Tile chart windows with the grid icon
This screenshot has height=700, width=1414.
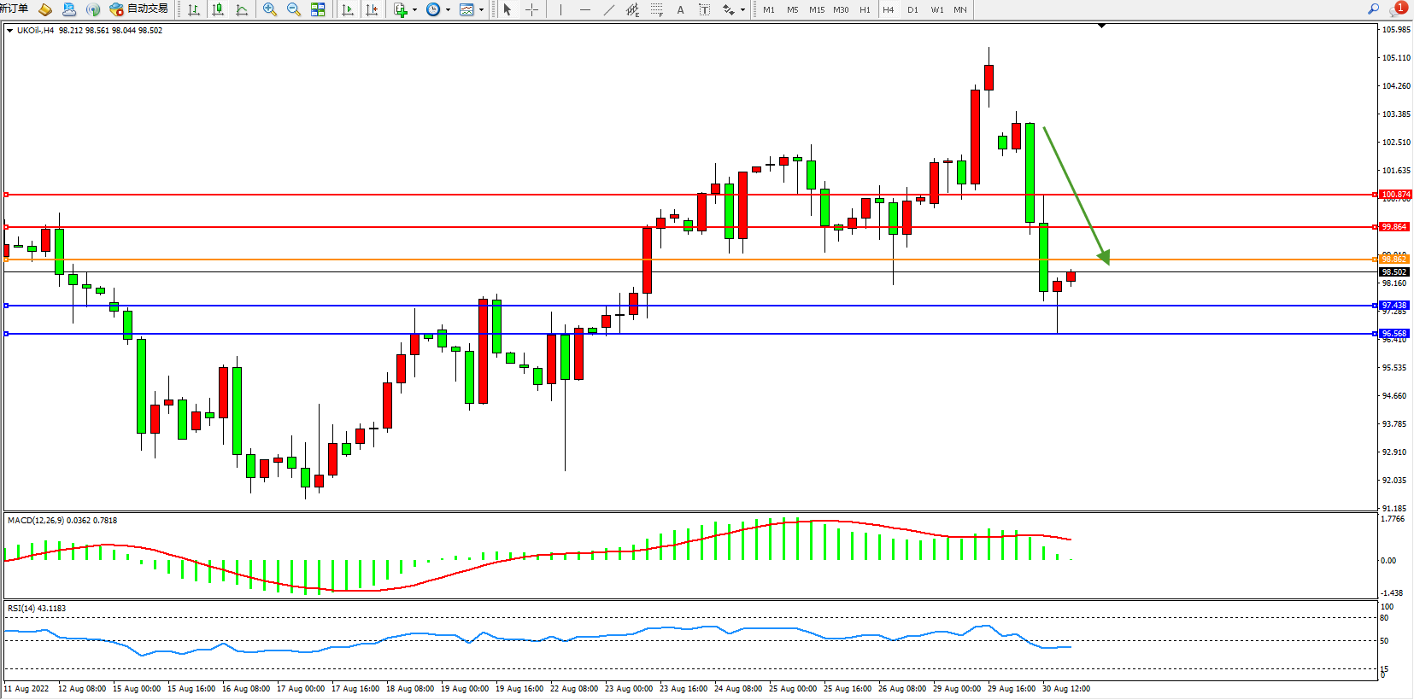point(318,9)
